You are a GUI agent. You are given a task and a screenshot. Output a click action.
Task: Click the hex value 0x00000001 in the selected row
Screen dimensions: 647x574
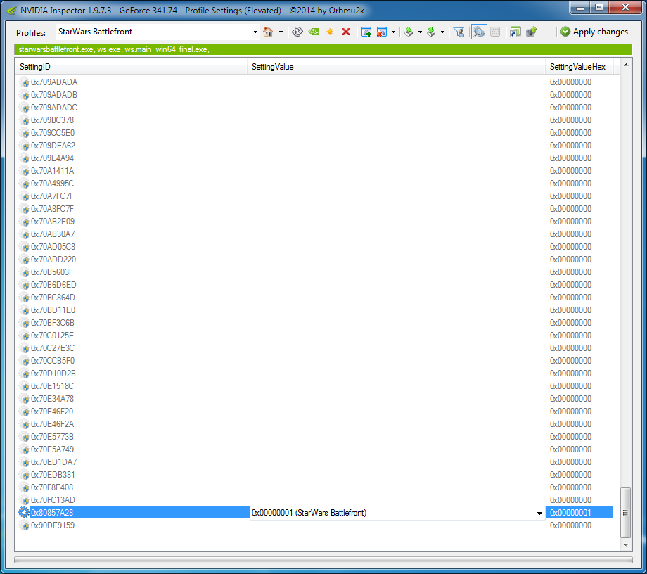click(570, 513)
